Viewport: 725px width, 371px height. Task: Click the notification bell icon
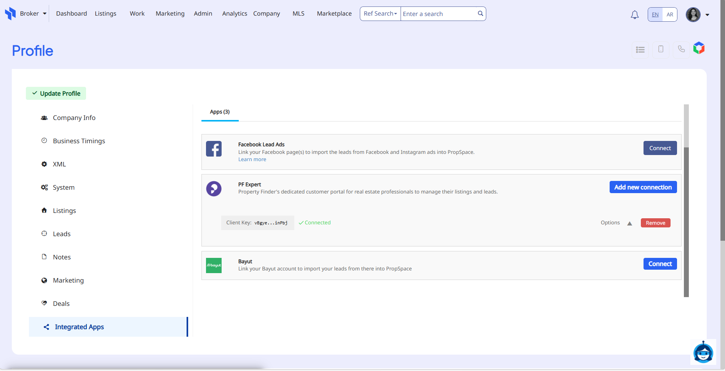[634, 15]
